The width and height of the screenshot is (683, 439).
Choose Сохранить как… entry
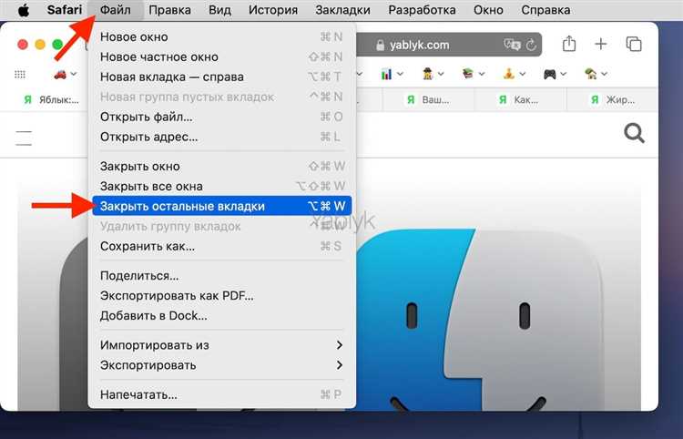[x=221, y=247]
